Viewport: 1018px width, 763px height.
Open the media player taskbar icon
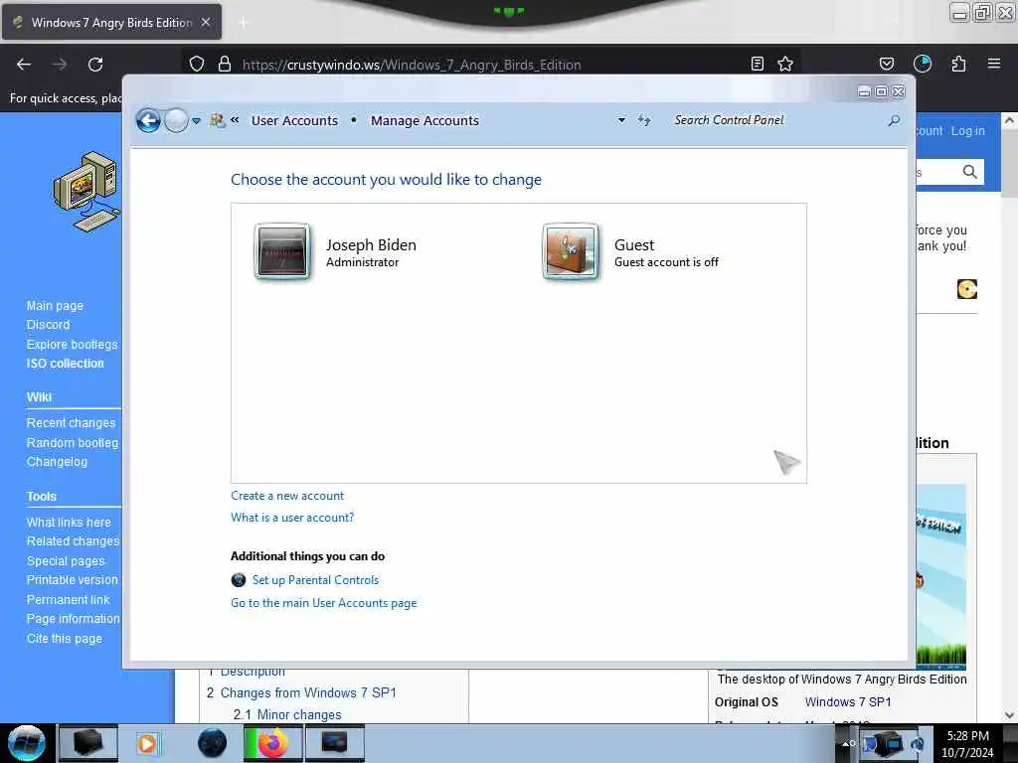147,743
